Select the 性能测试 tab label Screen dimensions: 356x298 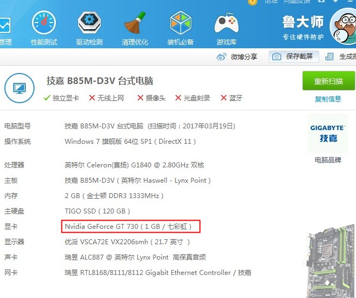pyautogui.click(x=44, y=42)
